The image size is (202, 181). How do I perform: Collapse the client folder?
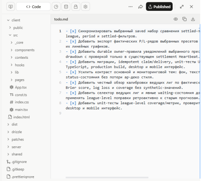(x=13, y=20)
